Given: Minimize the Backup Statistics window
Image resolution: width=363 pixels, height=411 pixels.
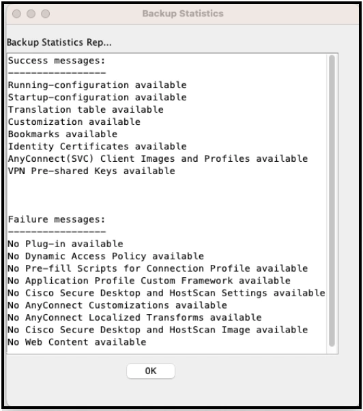Looking at the screenshot, I should pyautogui.click(x=31, y=14).
